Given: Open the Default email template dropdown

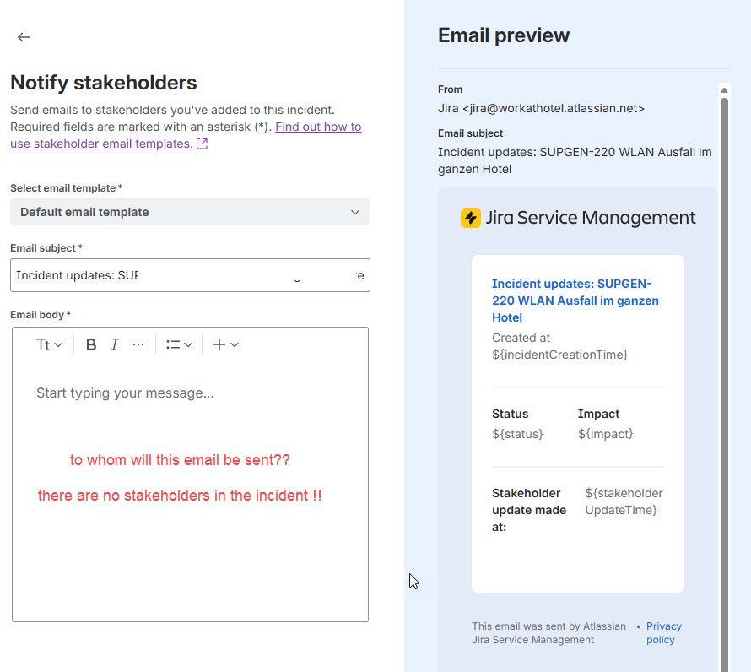Looking at the screenshot, I should click(190, 213).
